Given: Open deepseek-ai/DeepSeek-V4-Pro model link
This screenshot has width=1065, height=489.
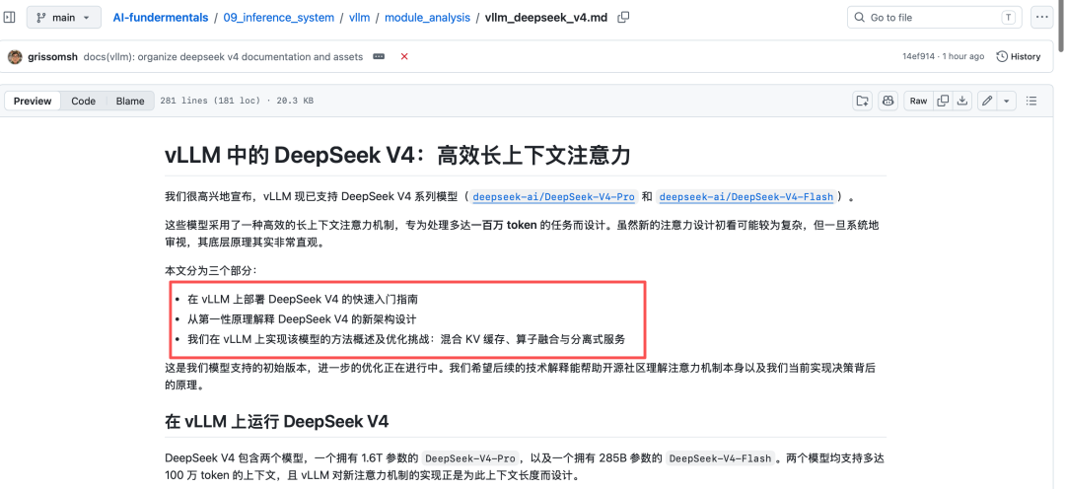Looking at the screenshot, I should 553,197.
